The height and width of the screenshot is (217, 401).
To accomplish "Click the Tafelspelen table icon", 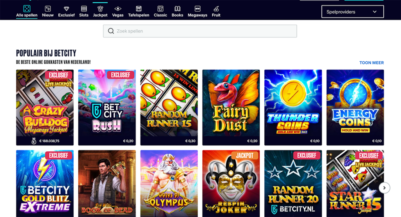I will point(139,9).
